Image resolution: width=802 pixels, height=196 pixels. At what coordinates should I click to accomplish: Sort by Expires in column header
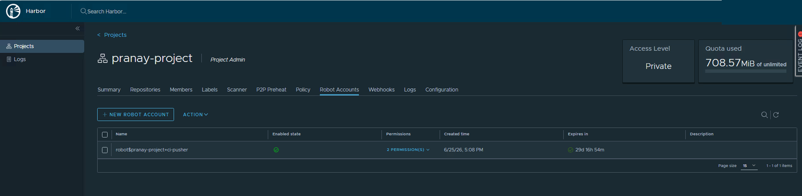pos(577,134)
